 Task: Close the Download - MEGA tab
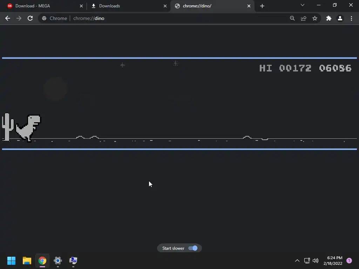pos(81,6)
